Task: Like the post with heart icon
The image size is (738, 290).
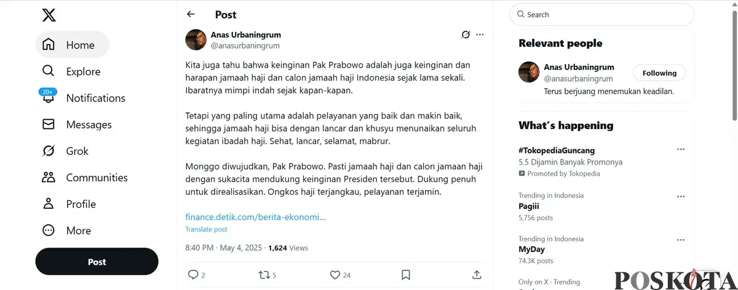Action: (335, 275)
